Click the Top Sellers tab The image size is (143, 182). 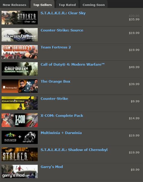coord(42,5)
